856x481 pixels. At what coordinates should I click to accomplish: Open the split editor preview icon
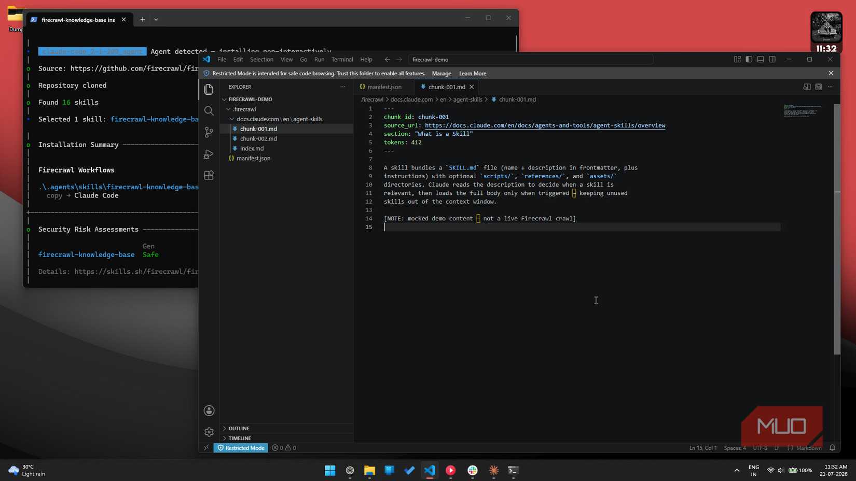coord(807,87)
